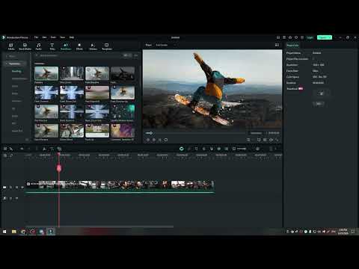Click the Edit button under thumbnail
The image size is (359, 269).
(x=319, y=104)
